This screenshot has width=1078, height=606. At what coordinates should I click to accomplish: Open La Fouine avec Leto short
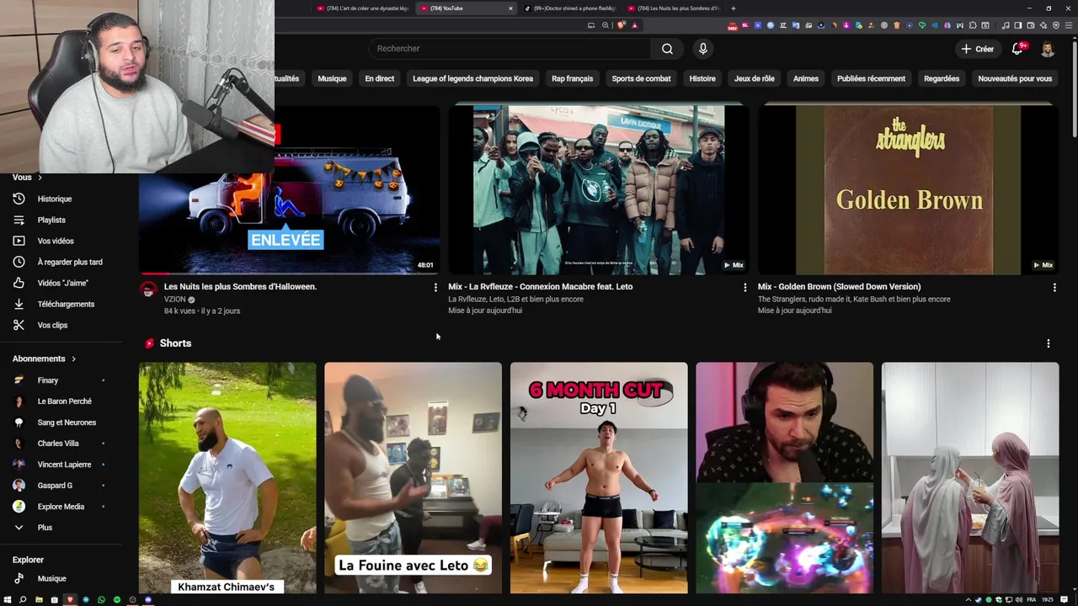[413, 478]
